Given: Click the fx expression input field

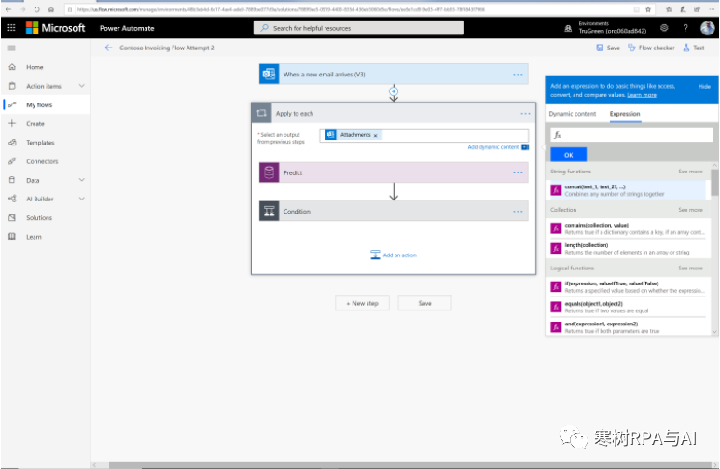Looking at the screenshot, I should pos(631,135).
